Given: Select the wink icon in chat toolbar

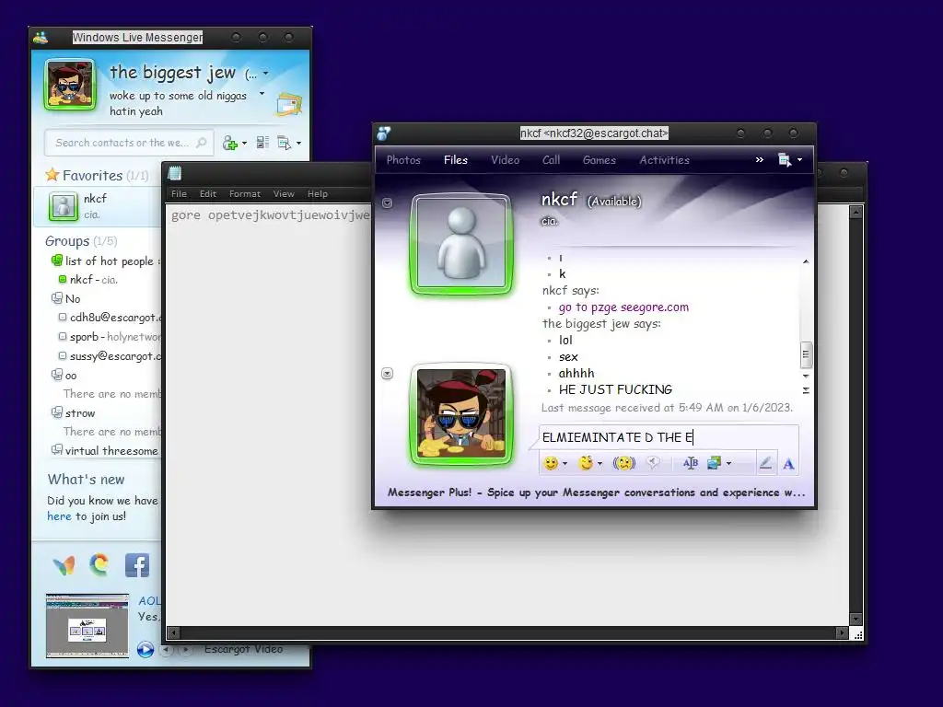Looking at the screenshot, I should click(x=585, y=463).
